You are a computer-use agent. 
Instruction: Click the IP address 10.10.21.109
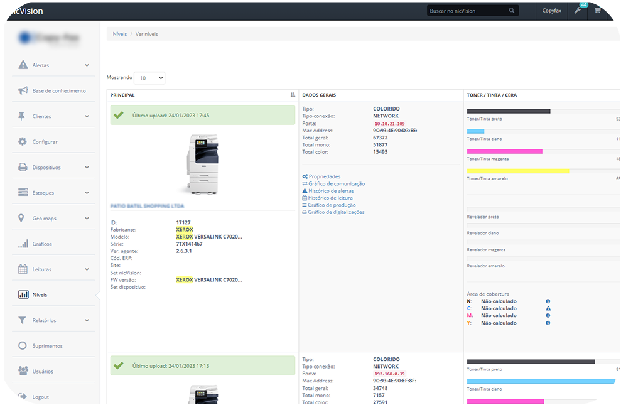390,124
